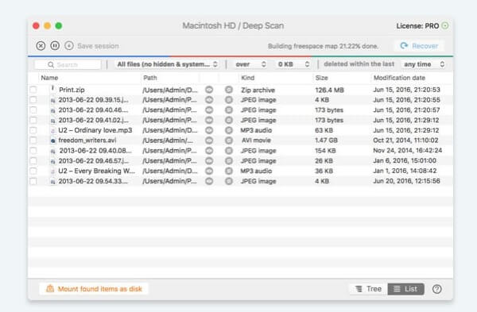Viewport: 477px width, 312px height.
Task: Click the round icon beside AVI movie
Action: point(229,141)
